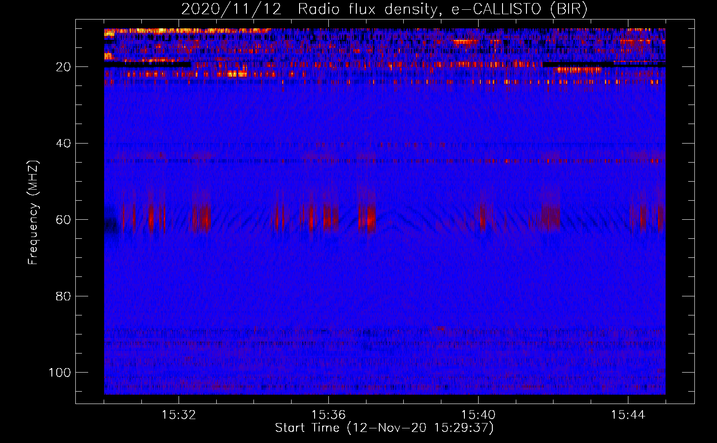Image resolution: width=717 pixels, height=443 pixels.
Task: Click the "15:32" time tick label
Action: (x=179, y=415)
